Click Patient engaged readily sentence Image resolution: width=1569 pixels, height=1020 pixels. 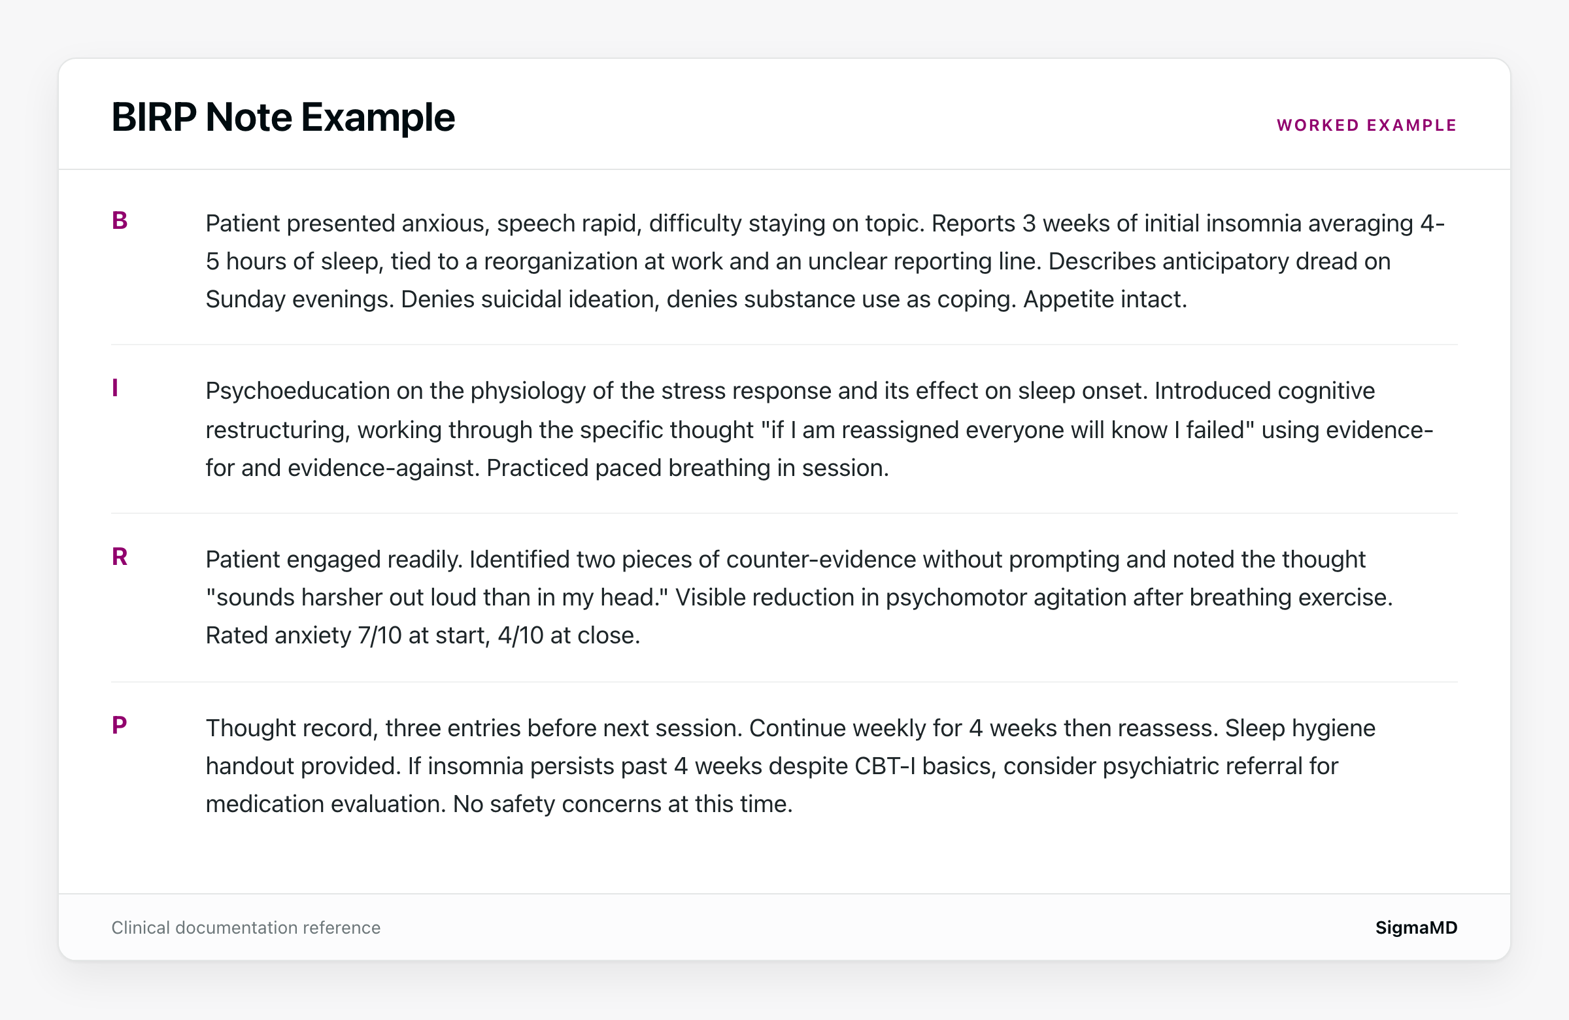click(334, 560)
